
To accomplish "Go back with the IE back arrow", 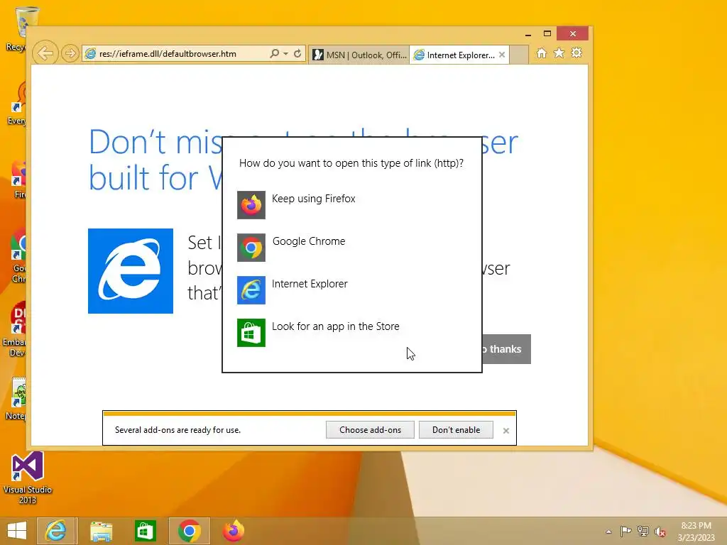I will 45,53.
